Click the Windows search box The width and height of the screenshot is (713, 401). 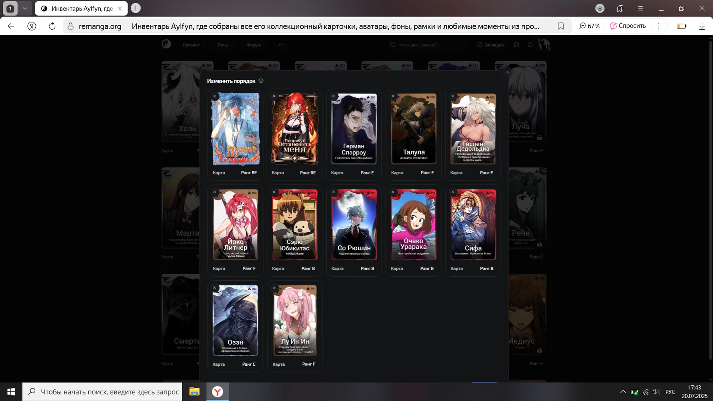tap(102, 392)
